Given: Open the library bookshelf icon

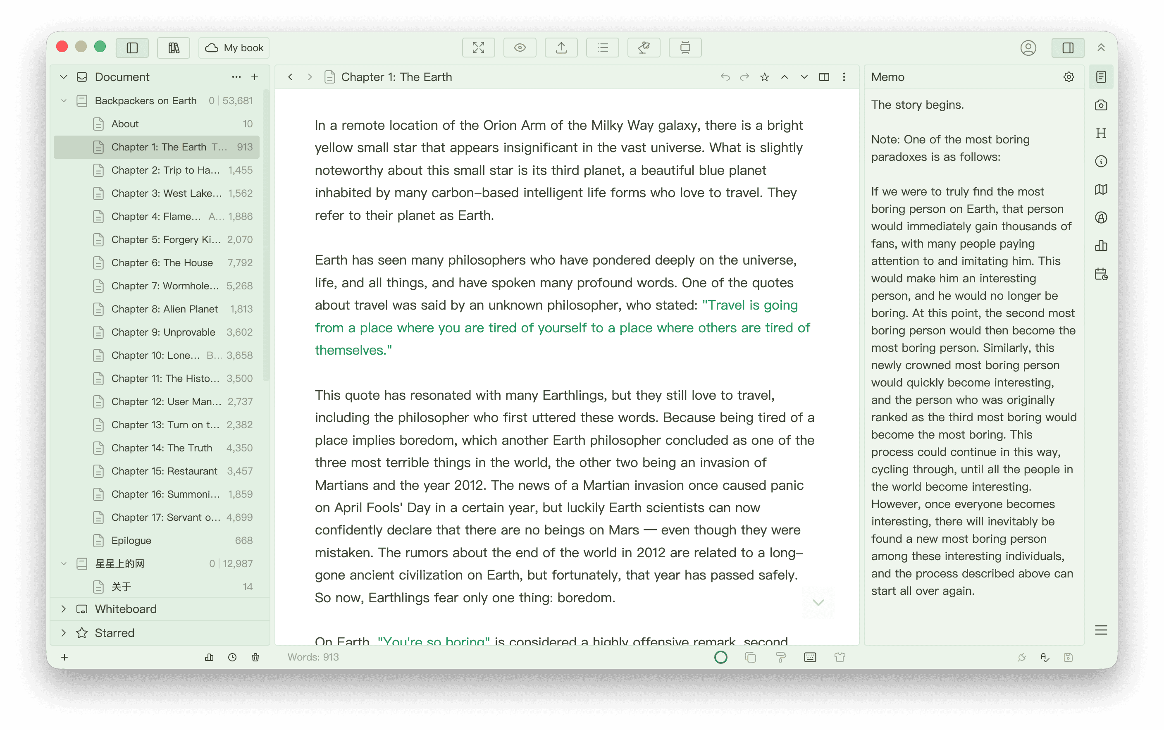Looking at the screenshot, I should tap(173, 48).
